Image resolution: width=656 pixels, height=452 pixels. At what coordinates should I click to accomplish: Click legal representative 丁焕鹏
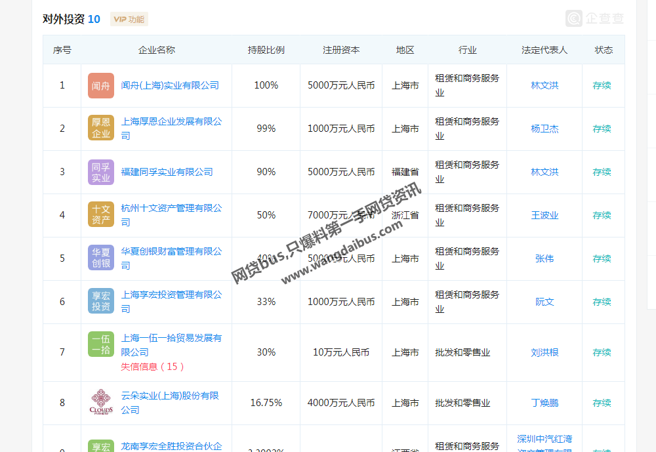pyautogui.click(x=544, y=403)
